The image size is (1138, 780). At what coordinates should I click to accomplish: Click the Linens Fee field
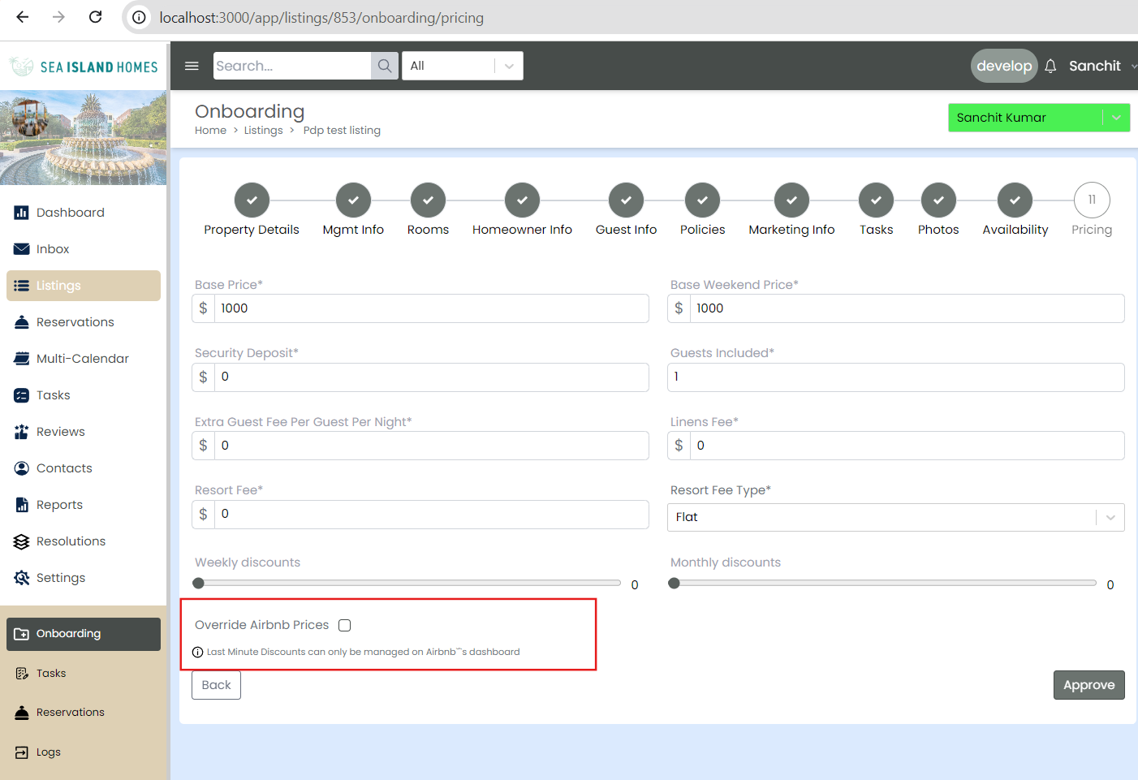(907, 446)
